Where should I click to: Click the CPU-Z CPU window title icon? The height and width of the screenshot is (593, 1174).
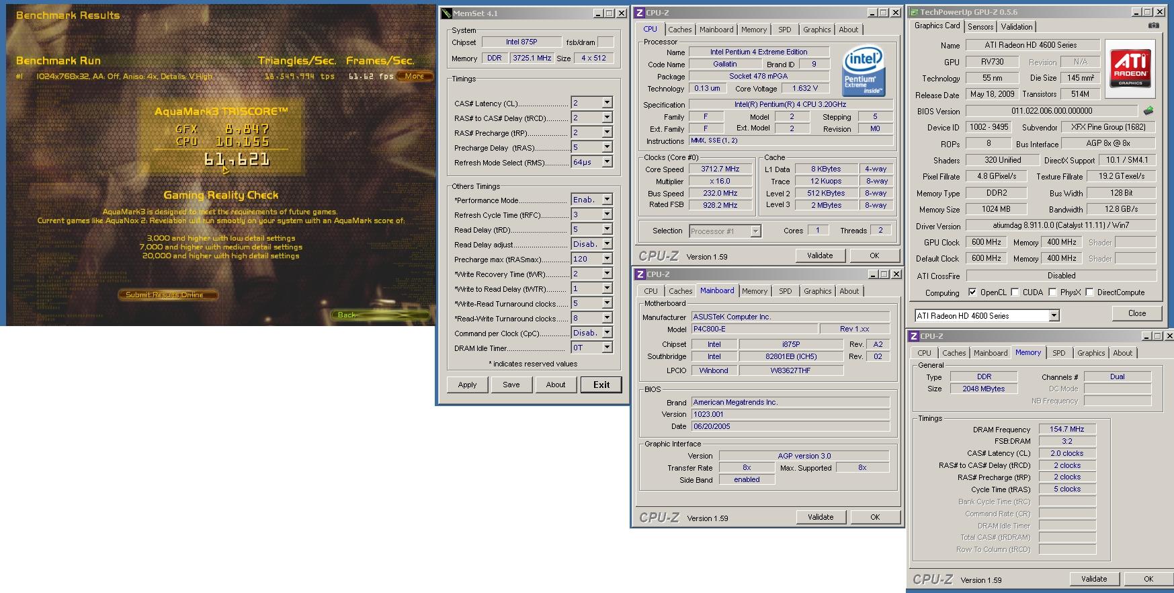(x=640, y=13)
